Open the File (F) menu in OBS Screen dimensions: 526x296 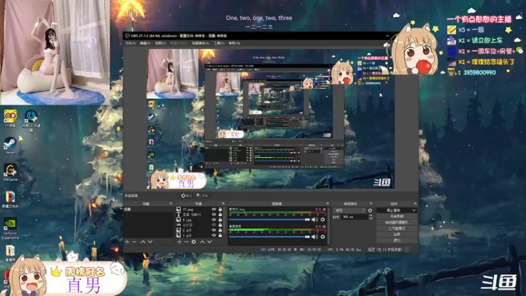click(130, 43)
